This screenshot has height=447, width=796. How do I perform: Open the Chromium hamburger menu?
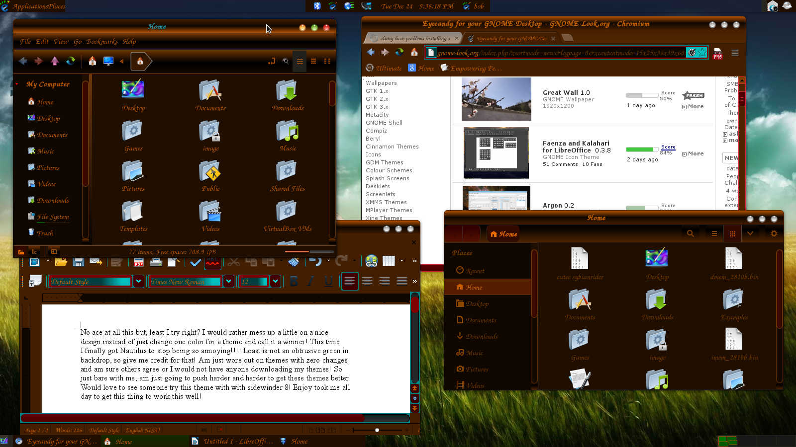click(735, 53)
